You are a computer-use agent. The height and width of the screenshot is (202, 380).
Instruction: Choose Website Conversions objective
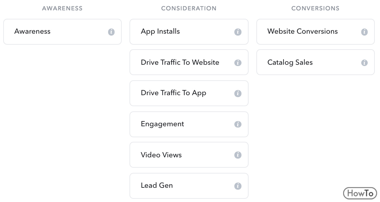pos(316,32)
